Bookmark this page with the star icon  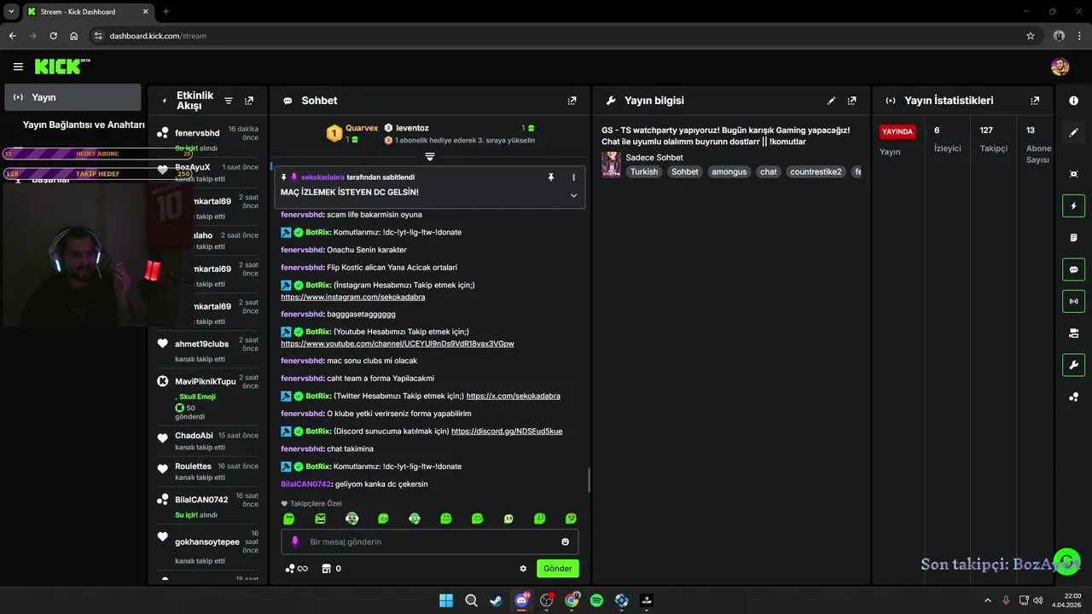pos(1031,36)
